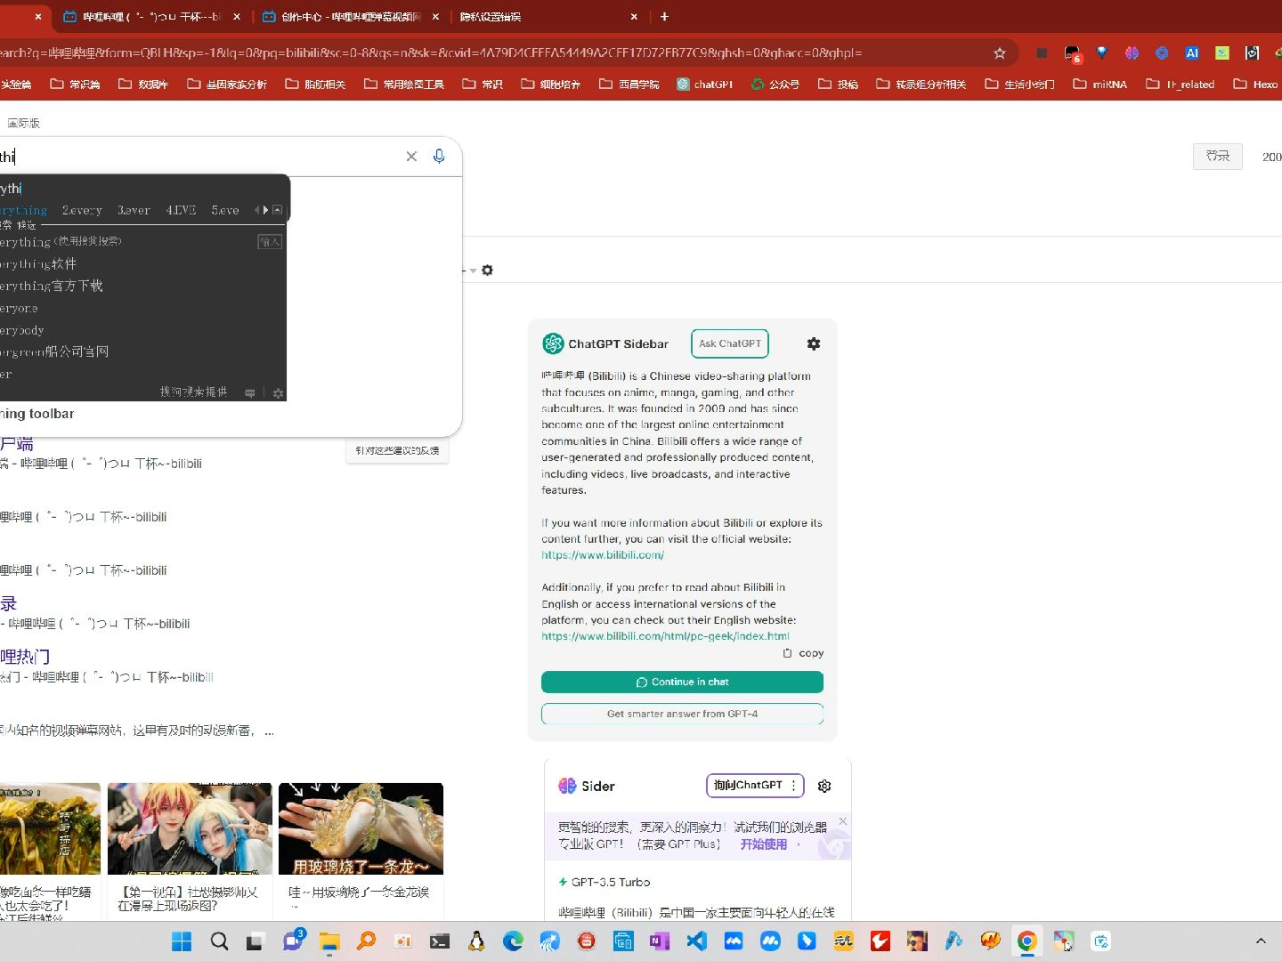Open a new browser tab
Viewport: 1282px width, 961px height.
coord(664,16)
